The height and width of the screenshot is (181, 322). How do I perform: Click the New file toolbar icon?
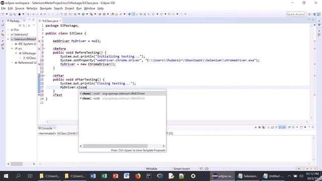click(3, 14)
